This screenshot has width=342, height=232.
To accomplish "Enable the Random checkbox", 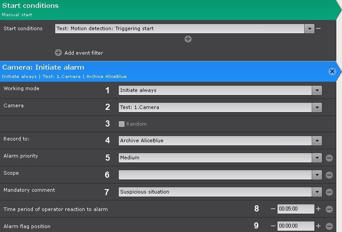I will click(122, 124).
